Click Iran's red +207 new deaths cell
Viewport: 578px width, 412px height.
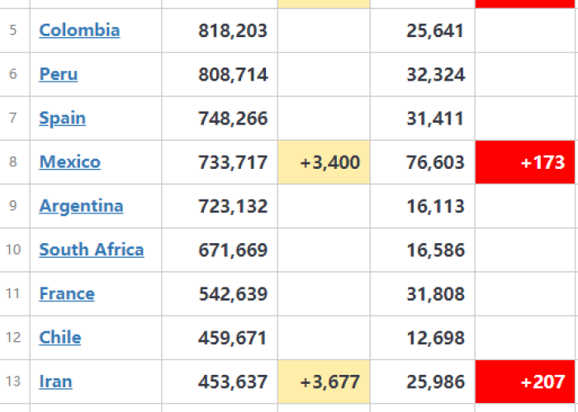[525, 382]
